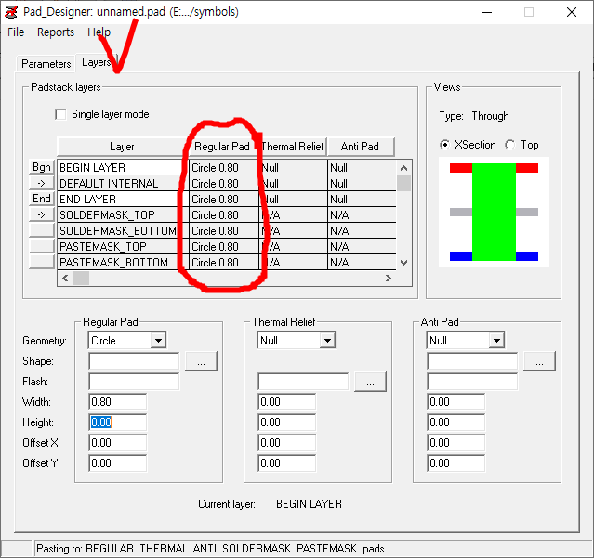Click the horizontal scroll right arrow
Image resolution: width=594 pixels, height=558 pixels.
(x=389, y=278)
